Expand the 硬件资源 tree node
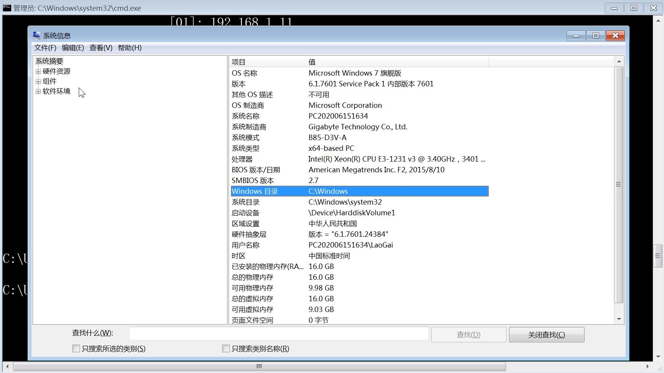Image resolution: width=664 pixels, height=373 pixels. 38,71
